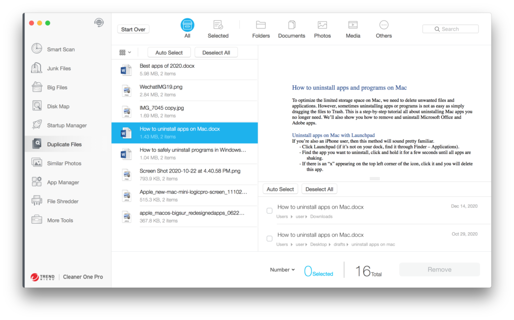Click the support face icon in the title bar
The height and width of the screenshot is (320, 514).
pos(99,23)
